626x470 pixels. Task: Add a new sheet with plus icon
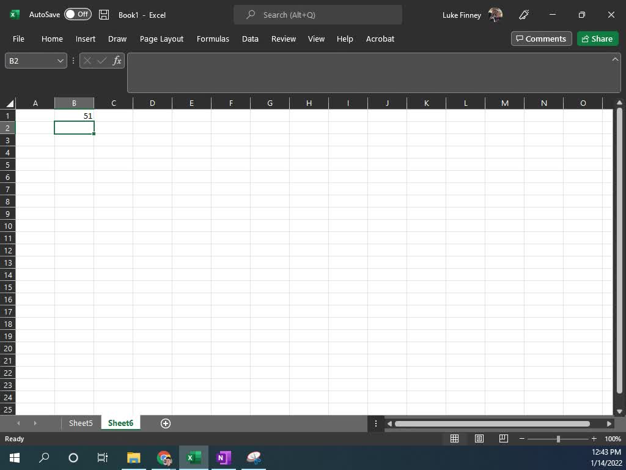(165, 423)
